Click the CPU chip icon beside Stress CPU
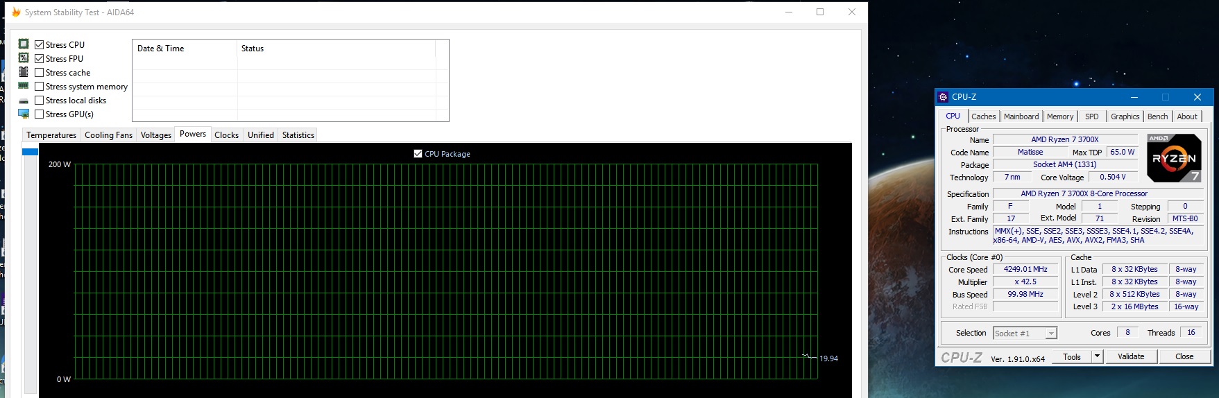1219x398 pixels. (24, 44)
